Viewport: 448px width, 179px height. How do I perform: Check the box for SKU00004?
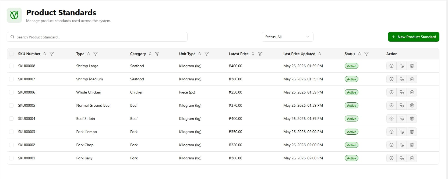pyautogui.click(x=11, y=119)
